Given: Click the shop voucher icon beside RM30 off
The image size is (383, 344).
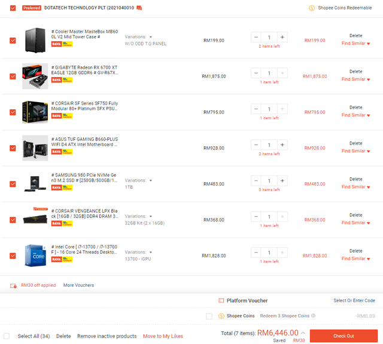Looking at the screenshot, I should pyautogui.click(x=13, y=285).
